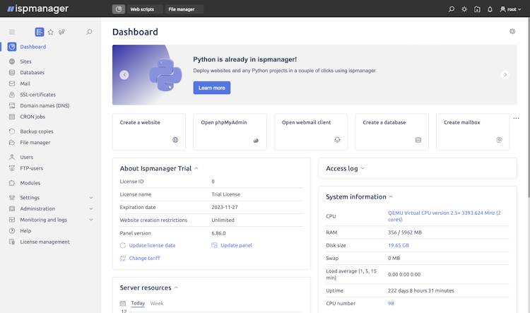Expand Monitoring and logs chevron

91,220
